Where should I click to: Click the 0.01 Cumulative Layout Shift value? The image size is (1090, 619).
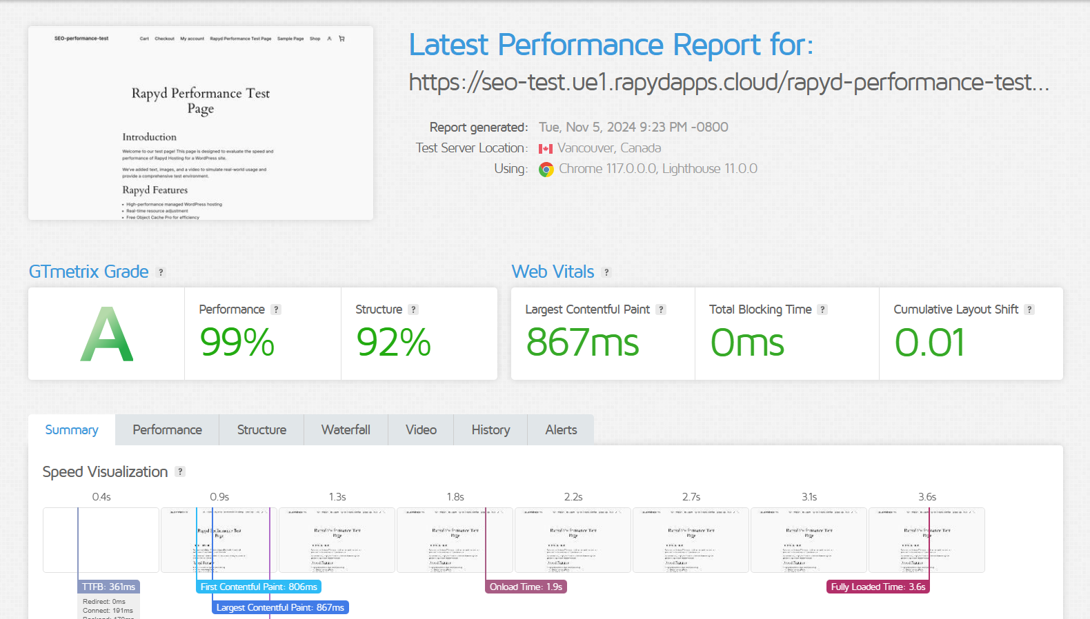click(929, 343)
